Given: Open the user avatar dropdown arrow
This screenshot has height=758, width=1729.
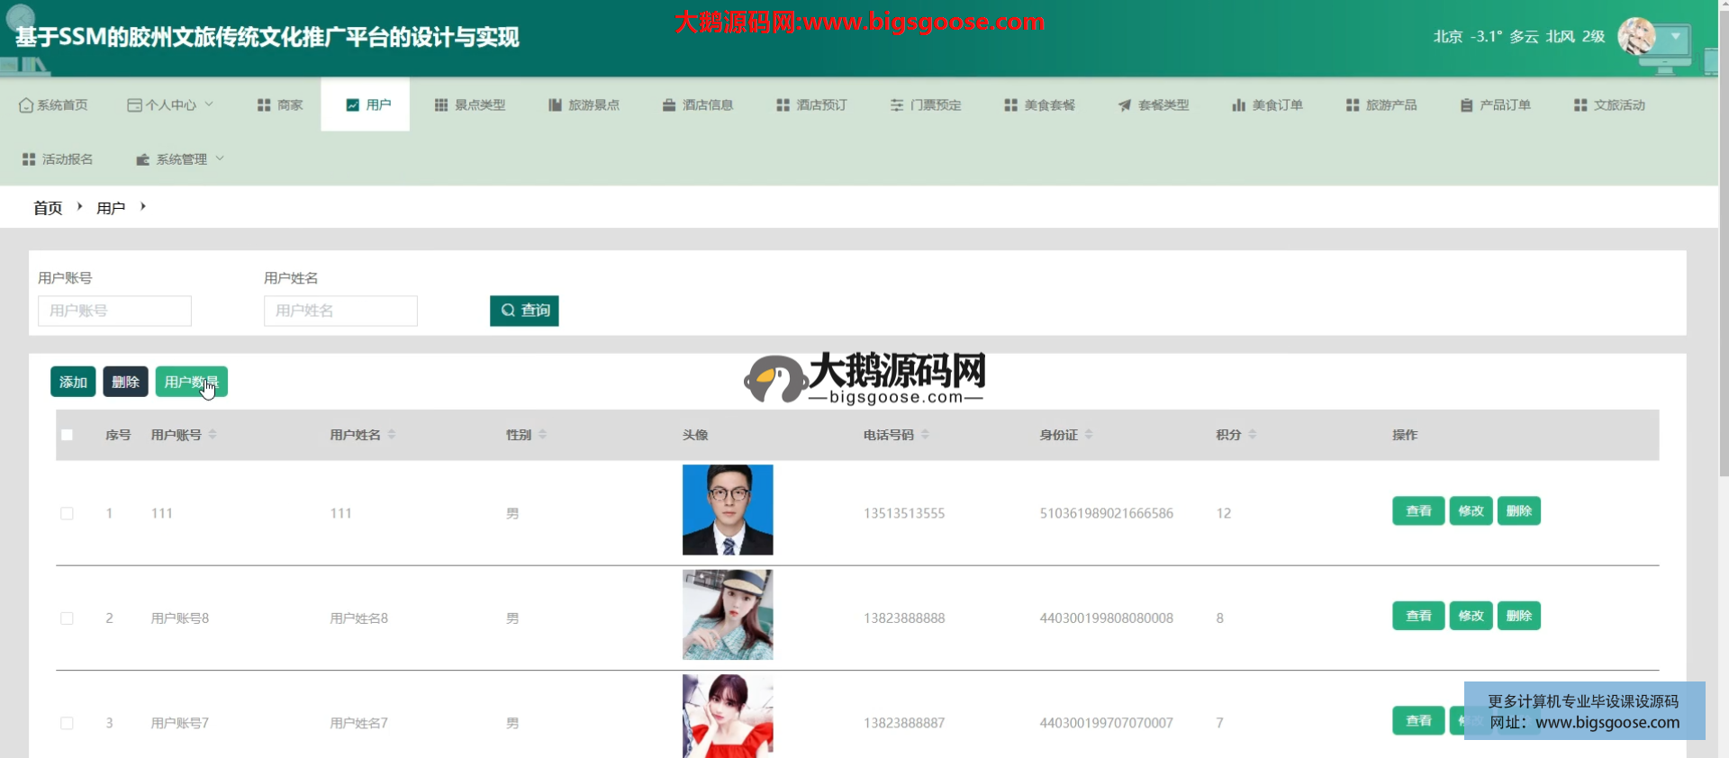Looking at the screenshot, I should (x=1675, y=37).
